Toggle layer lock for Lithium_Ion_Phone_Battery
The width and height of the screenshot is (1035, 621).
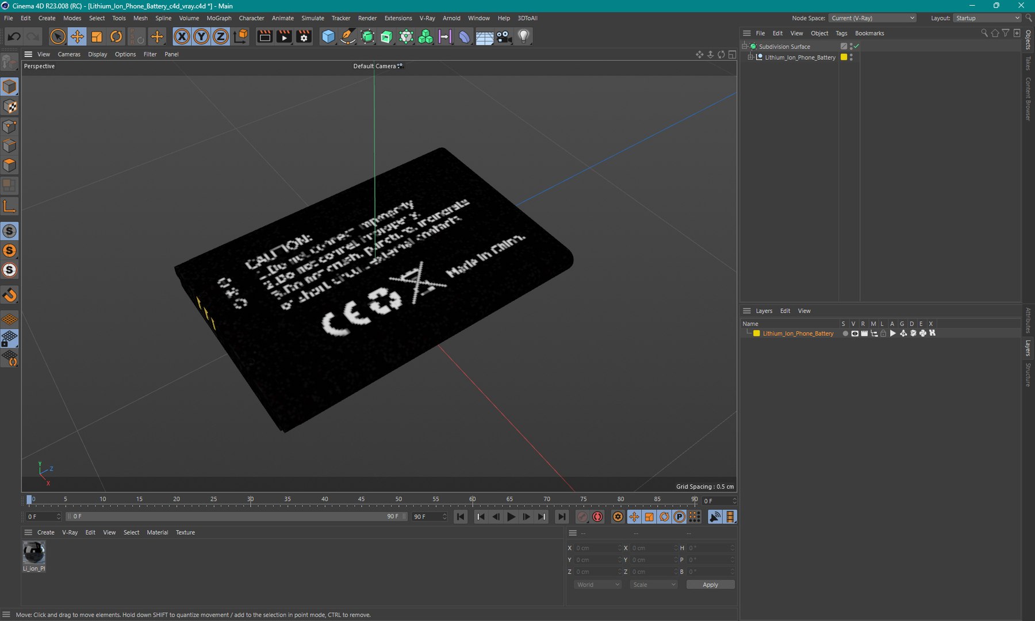tap(883, 333)
